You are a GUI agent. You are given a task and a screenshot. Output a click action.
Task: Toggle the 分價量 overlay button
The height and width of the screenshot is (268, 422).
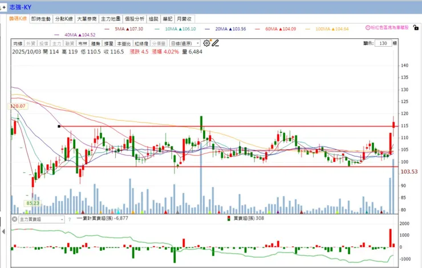pos(159,43)
